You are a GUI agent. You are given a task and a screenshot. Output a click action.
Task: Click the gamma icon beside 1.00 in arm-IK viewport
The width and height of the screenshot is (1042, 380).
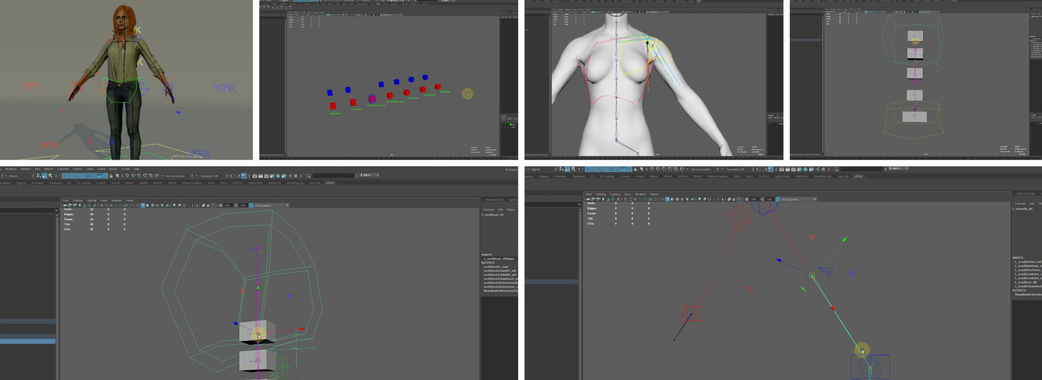pyautogui.click(x=762, y=199)
